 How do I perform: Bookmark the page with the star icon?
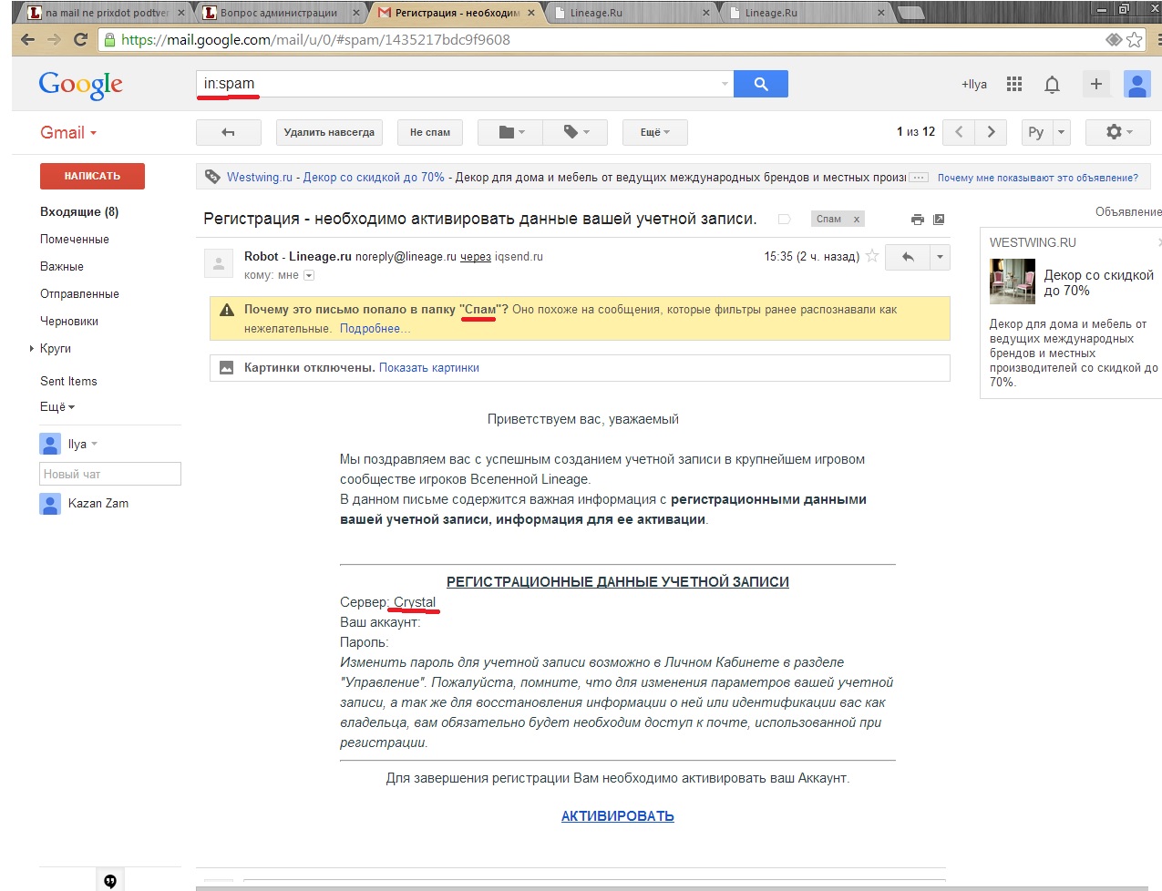(1135, 40)
